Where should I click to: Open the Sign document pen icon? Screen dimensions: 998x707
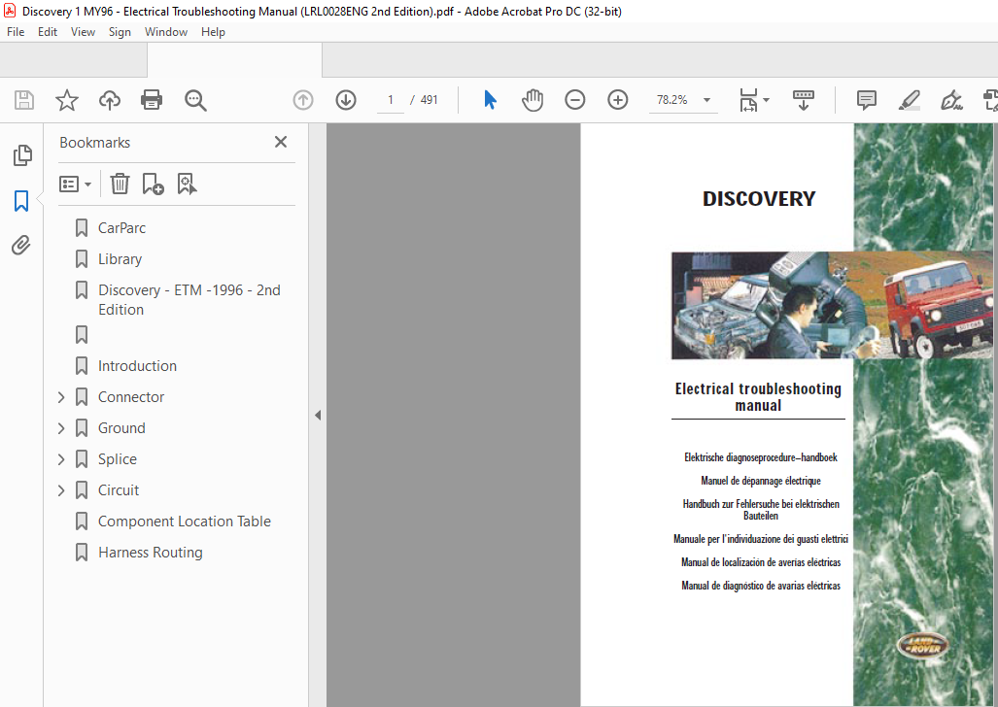click(x=951, y=100)
